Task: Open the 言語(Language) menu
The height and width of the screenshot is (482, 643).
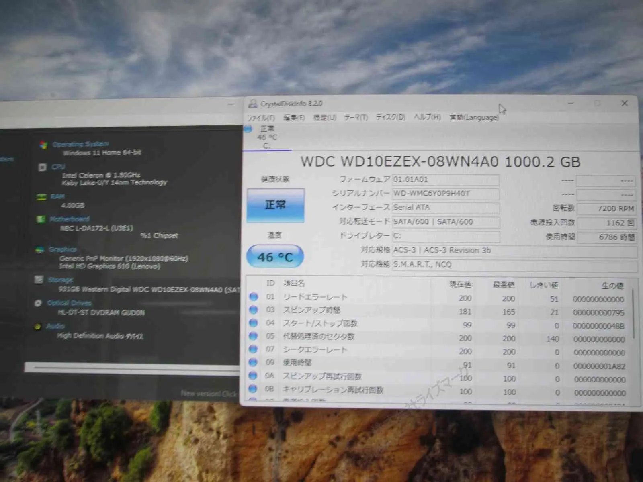Action: [474, 117]
